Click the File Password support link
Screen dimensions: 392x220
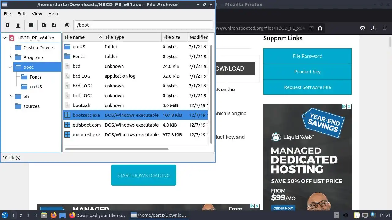click(x=307, y=56)
